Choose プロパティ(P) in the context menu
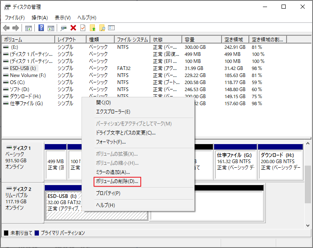The height and width of the screenshot is (248, 313). (108, 193)
